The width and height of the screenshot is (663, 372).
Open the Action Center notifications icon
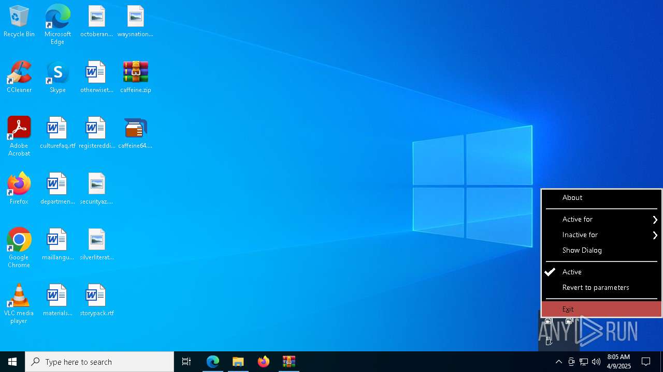(646, 362)
